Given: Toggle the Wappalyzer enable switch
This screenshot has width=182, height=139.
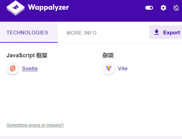Looking at the screenshot, I should click(x=149, y=8).
